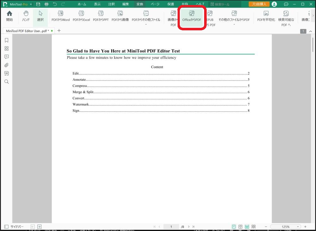Click the redo arrow icon
The width and height of the screenshot is (316, 231).
tap(63, 4)
